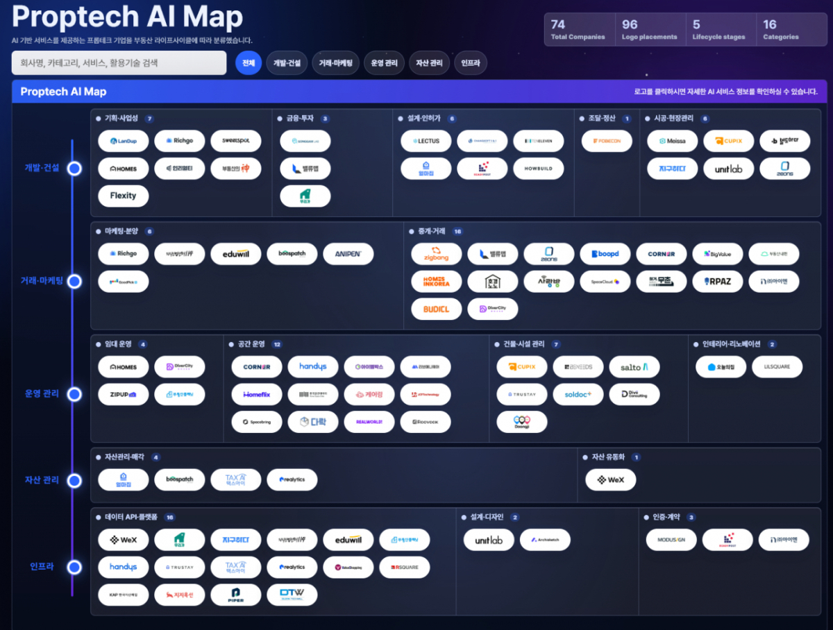Viewport: 833px width, 630px height.
Task: Open the BUDICL logo card
Action: click(x=437, y=309)
